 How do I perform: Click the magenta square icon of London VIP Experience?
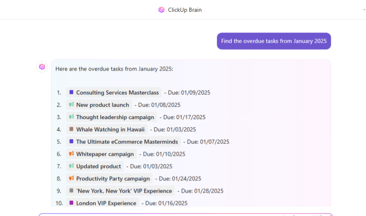[x=71, y=203]
